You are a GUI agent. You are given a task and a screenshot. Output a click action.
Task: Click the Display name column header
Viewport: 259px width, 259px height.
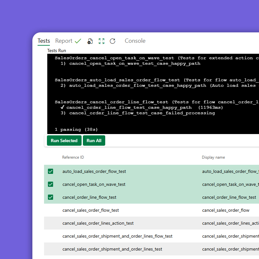[x=213, y=157]
